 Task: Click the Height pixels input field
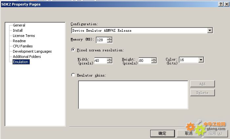pos(145,61)
